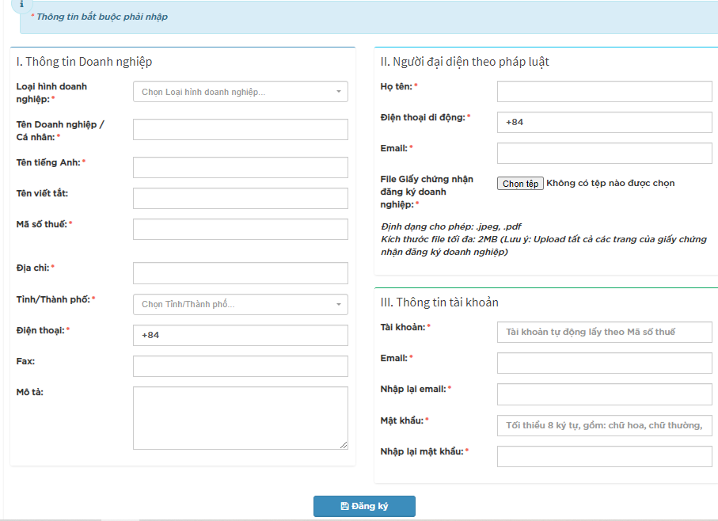
Task: Click the Họ tên input field
Action: [x=604, y=91]
